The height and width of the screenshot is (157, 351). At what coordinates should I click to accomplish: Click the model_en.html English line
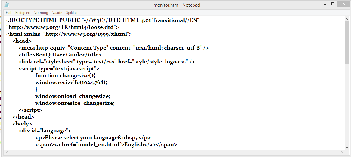coord(106,144)
